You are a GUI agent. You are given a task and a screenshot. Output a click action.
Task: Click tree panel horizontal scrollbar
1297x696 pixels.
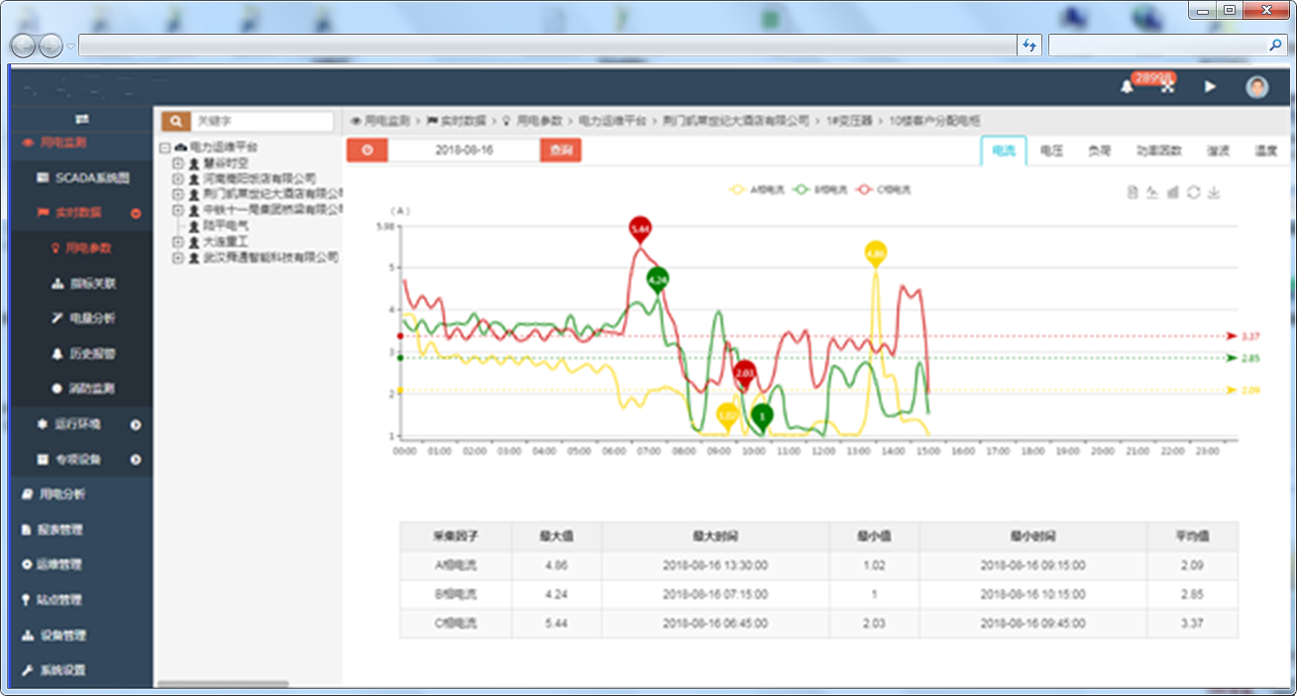(223, 683)
